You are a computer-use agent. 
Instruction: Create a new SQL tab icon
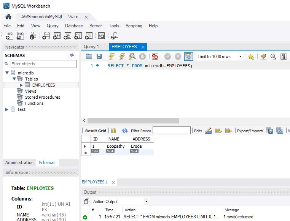click(x=10, y=36)
